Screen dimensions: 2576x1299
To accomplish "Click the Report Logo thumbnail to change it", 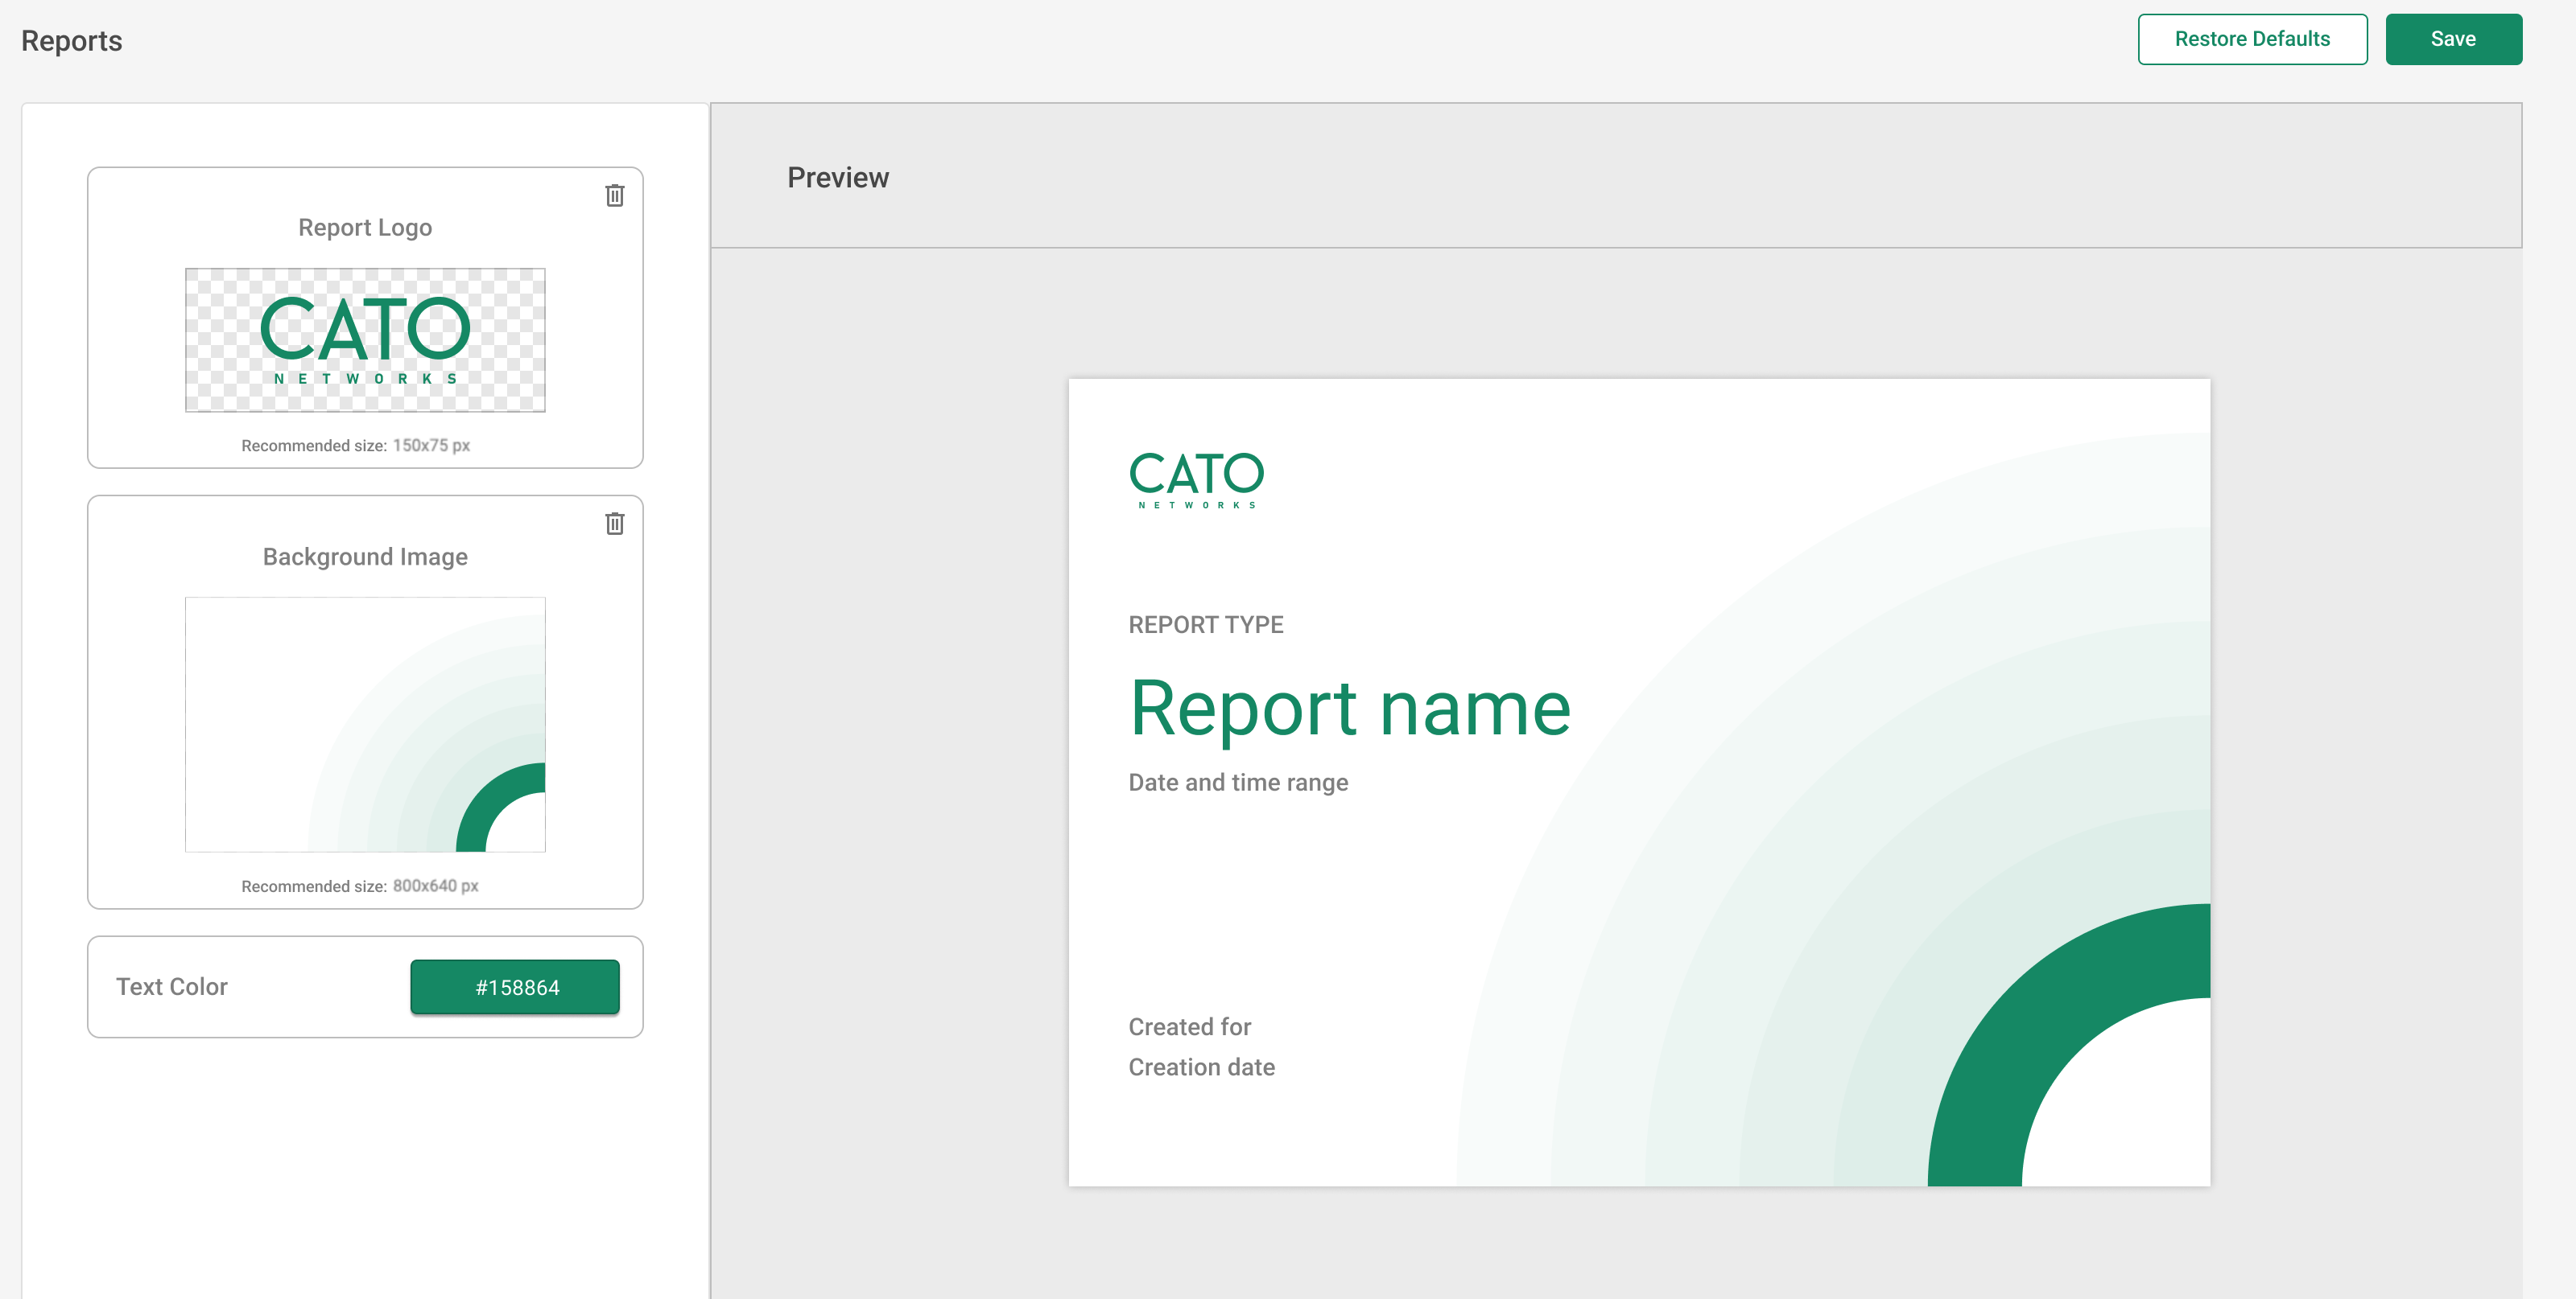I will coord(364,339).
